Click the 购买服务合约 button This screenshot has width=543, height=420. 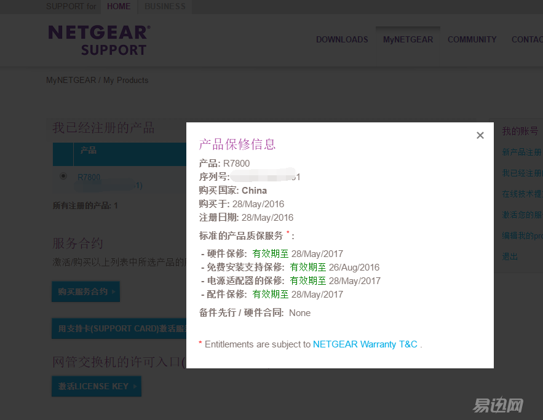click(86, 291)
